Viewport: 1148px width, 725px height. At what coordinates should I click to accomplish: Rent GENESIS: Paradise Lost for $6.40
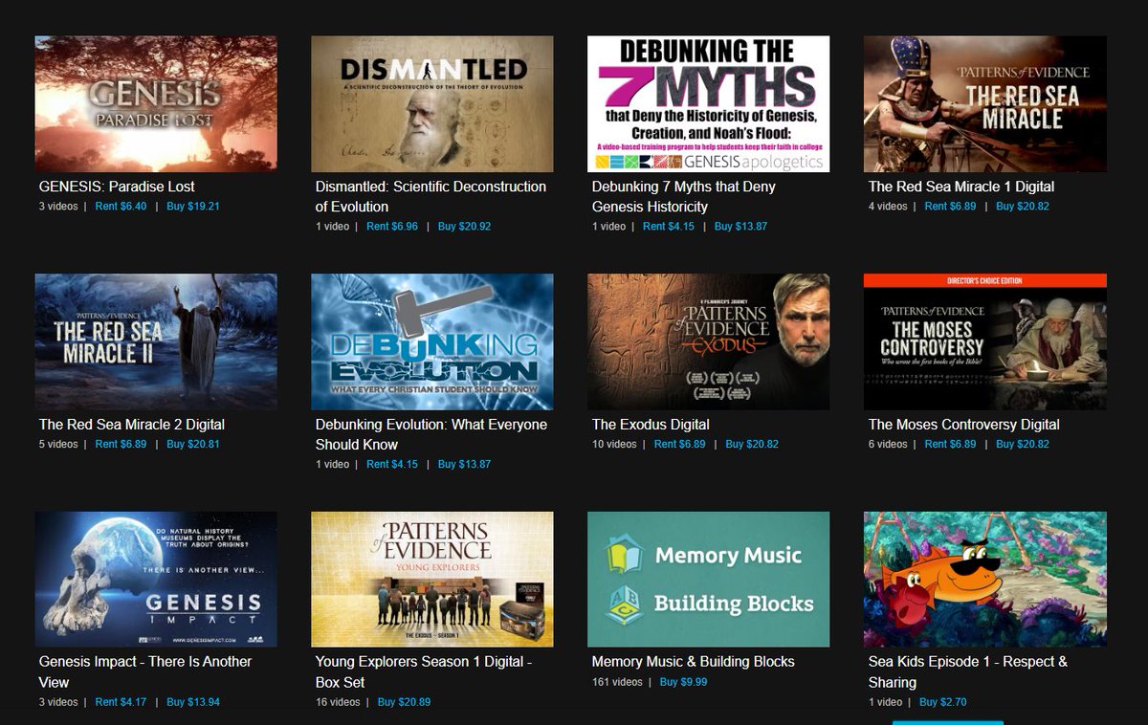[x=121, y=207]
